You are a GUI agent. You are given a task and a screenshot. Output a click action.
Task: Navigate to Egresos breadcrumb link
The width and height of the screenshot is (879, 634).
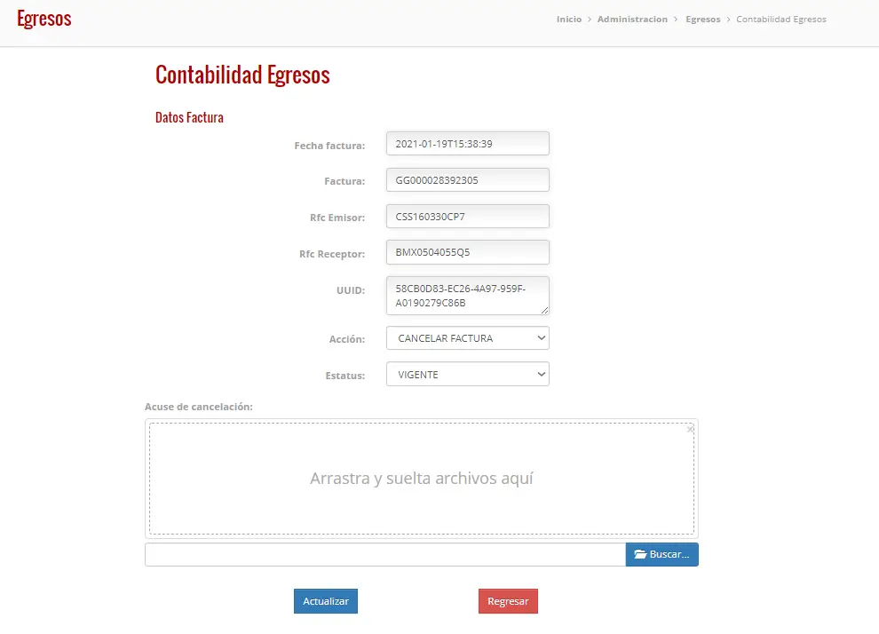(703, 19)
